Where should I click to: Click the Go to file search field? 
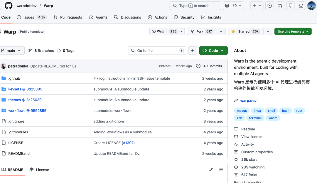click(x=157, y=51)
